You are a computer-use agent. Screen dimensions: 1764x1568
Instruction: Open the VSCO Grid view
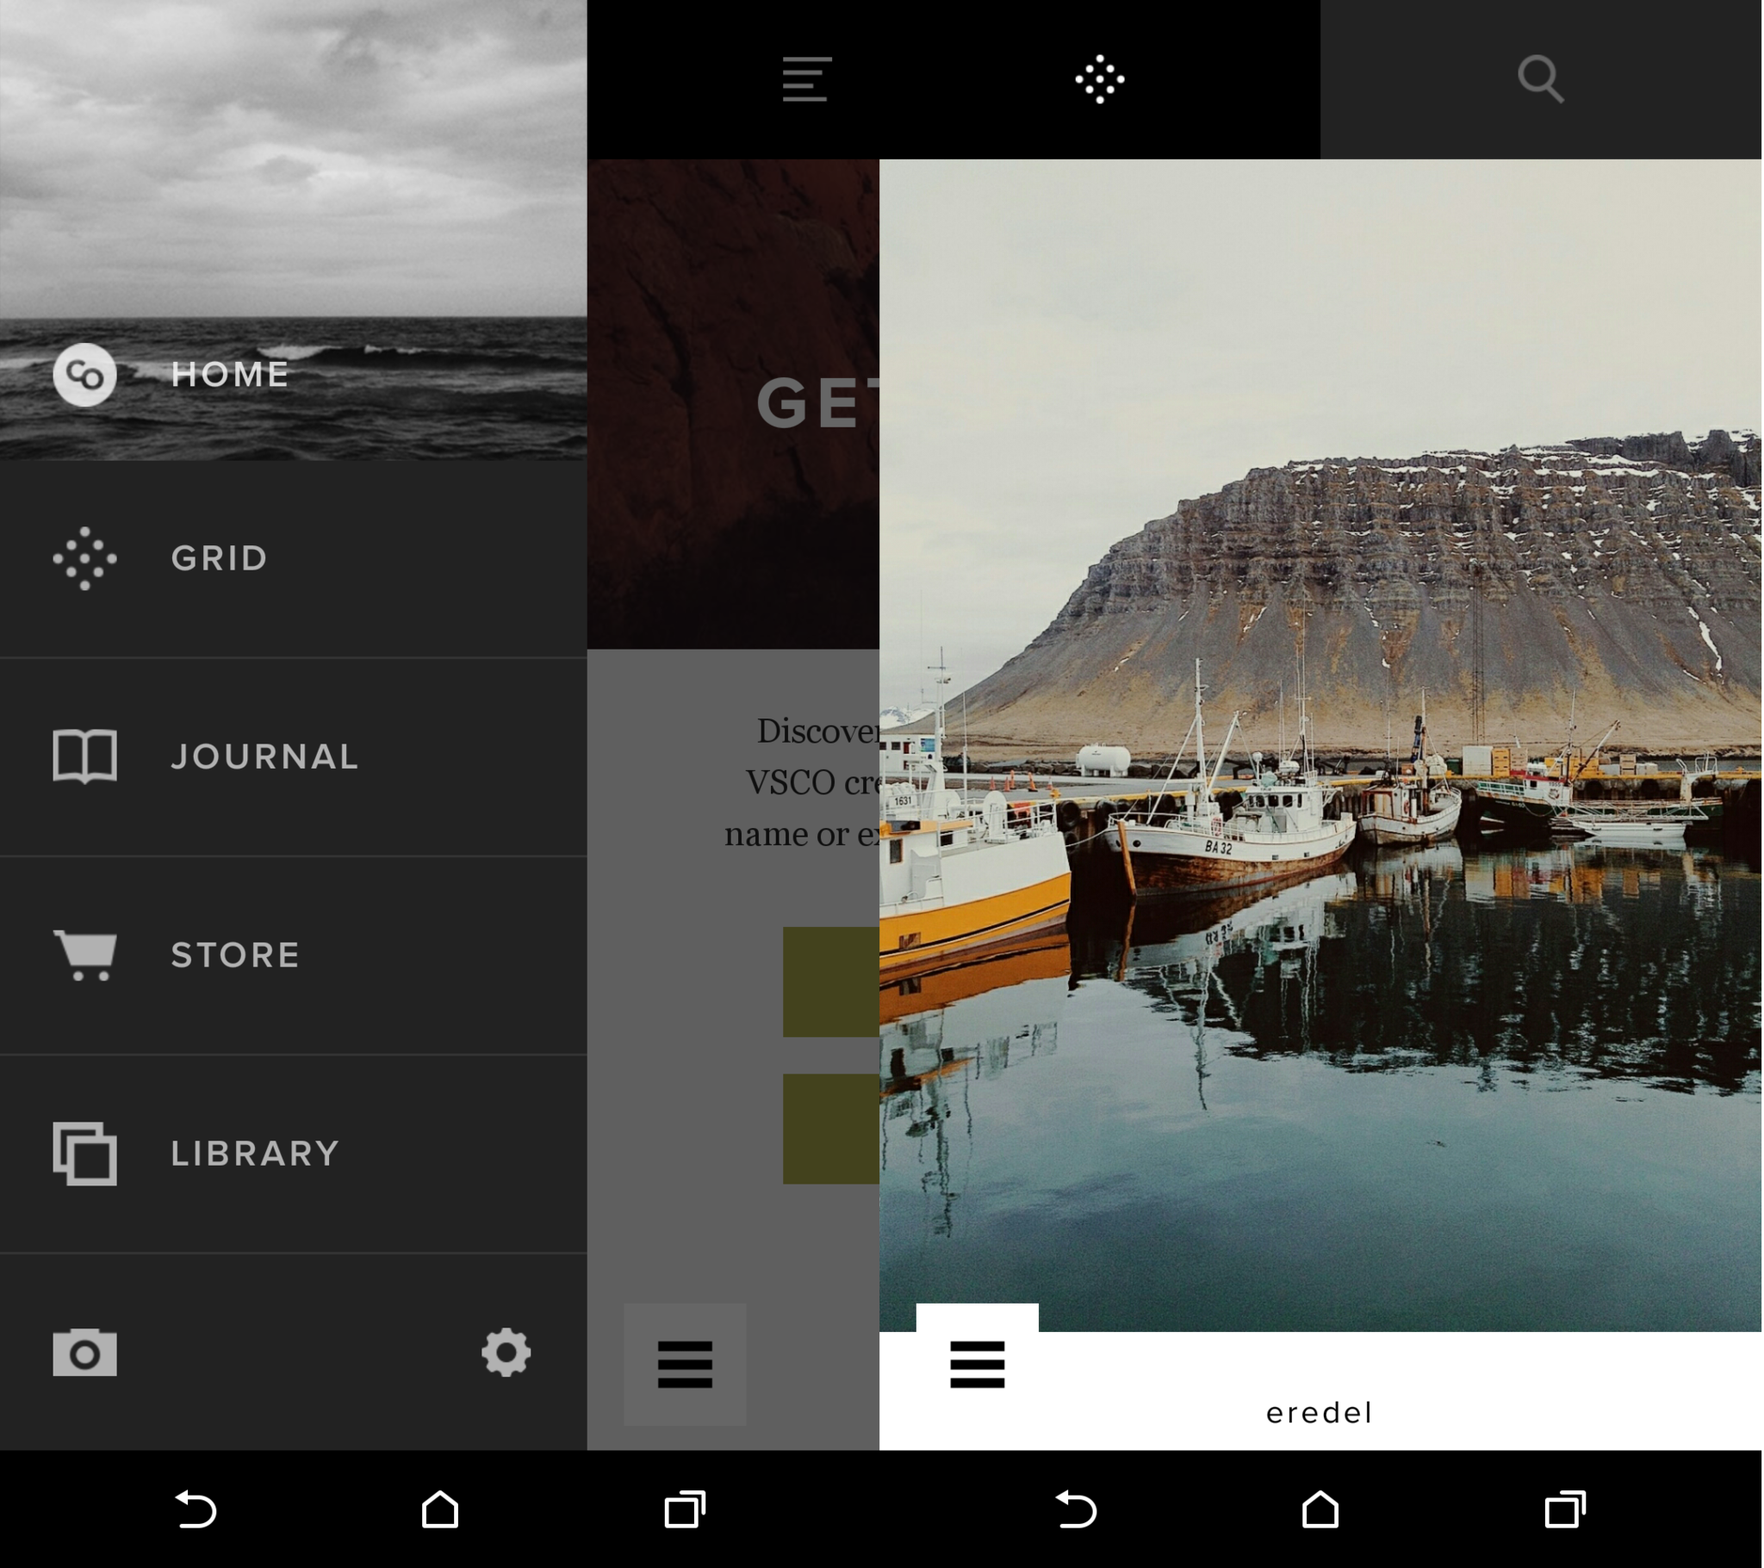pyautogui.click(x=220, y=558)
